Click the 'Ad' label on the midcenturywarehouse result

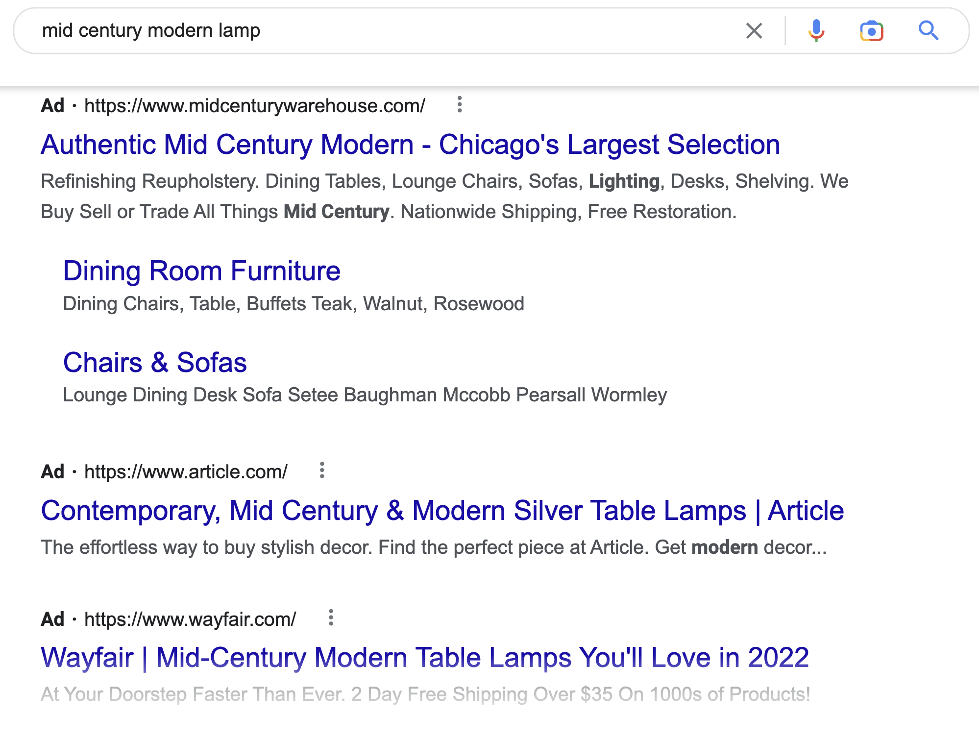click(52, 106)
